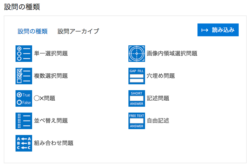Image resolution: width=251 pixels, height=167 pixels.
Task: Click the 自由記述 text link
Action: (x=158, y=121)
